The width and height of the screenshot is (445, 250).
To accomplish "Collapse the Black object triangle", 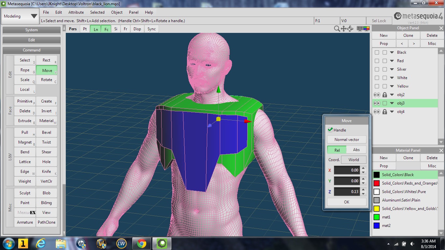I will click(x=392, y=52).
